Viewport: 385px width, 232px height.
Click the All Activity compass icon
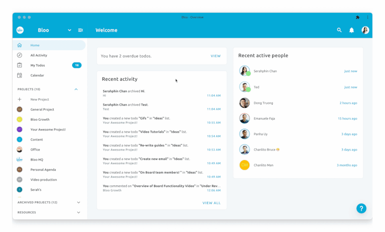pyautogui.click(x=19, y=55)
